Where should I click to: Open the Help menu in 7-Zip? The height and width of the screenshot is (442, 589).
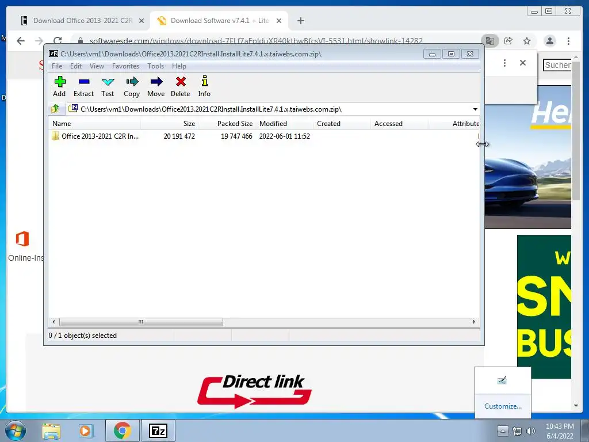[x=179, y=66]
